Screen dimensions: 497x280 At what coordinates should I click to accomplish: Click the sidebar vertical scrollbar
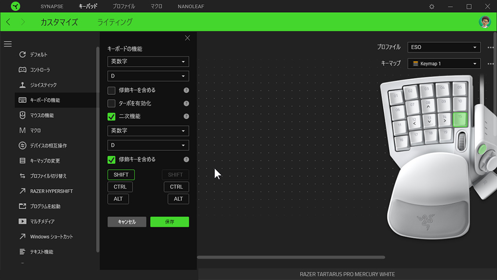pyautogui.click(x=98, y=149)
